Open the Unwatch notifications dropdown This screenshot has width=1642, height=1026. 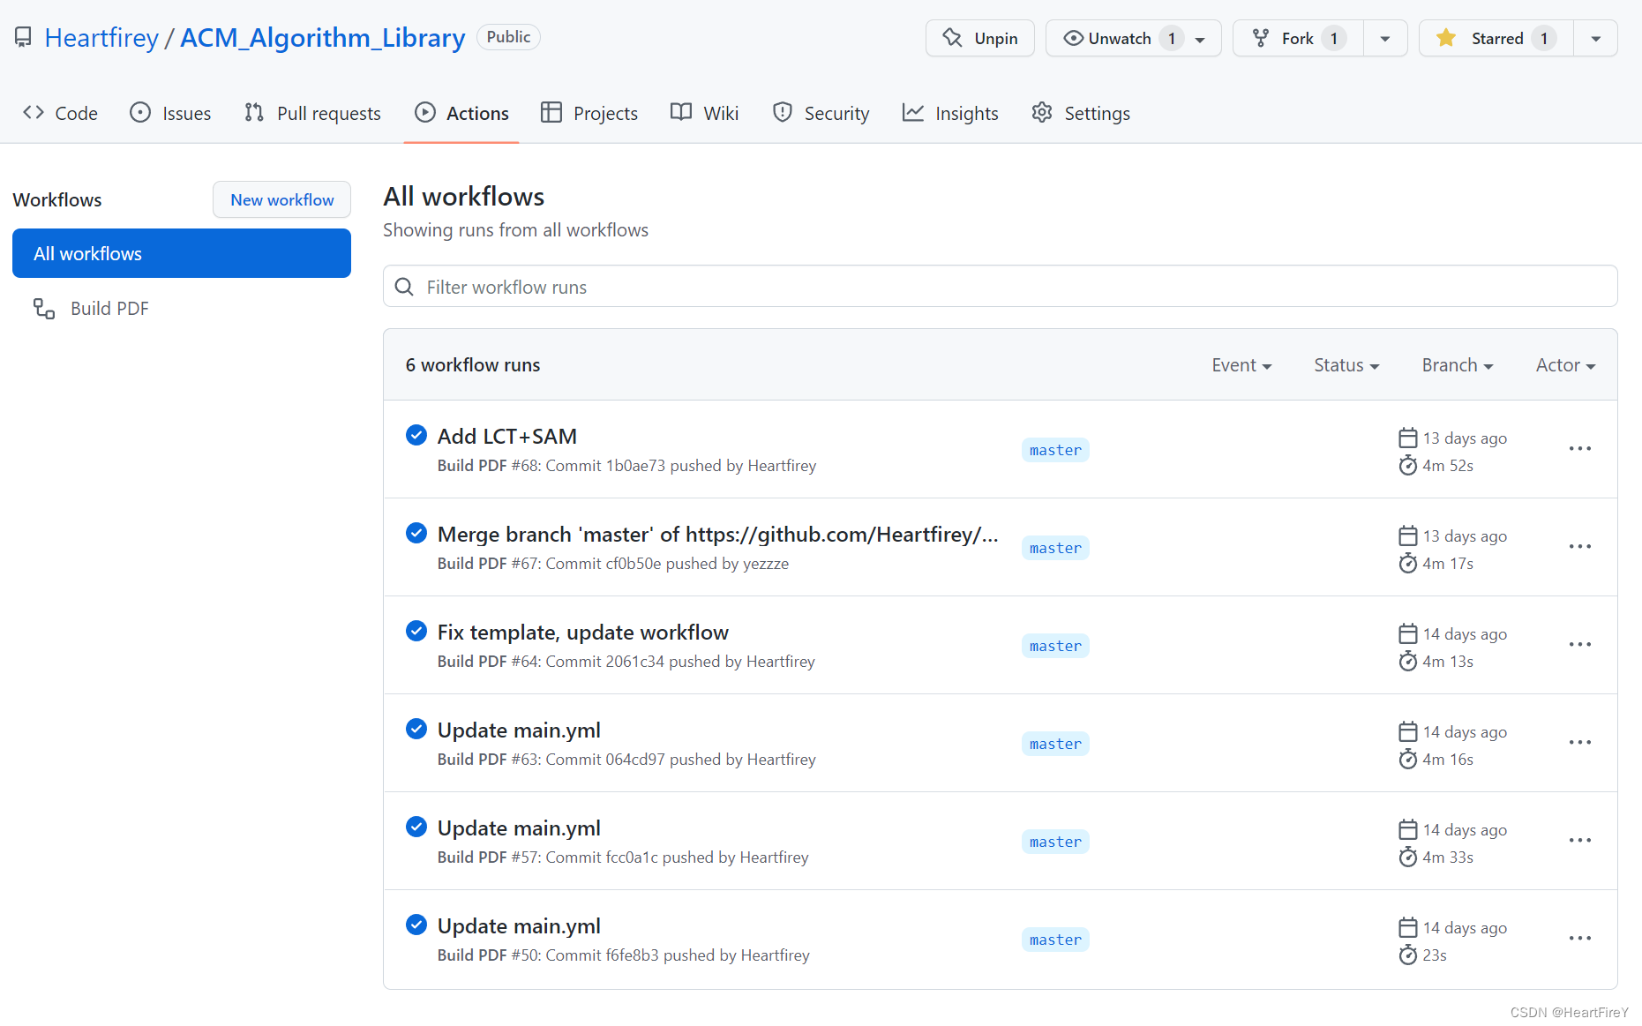coord(1134,38)
